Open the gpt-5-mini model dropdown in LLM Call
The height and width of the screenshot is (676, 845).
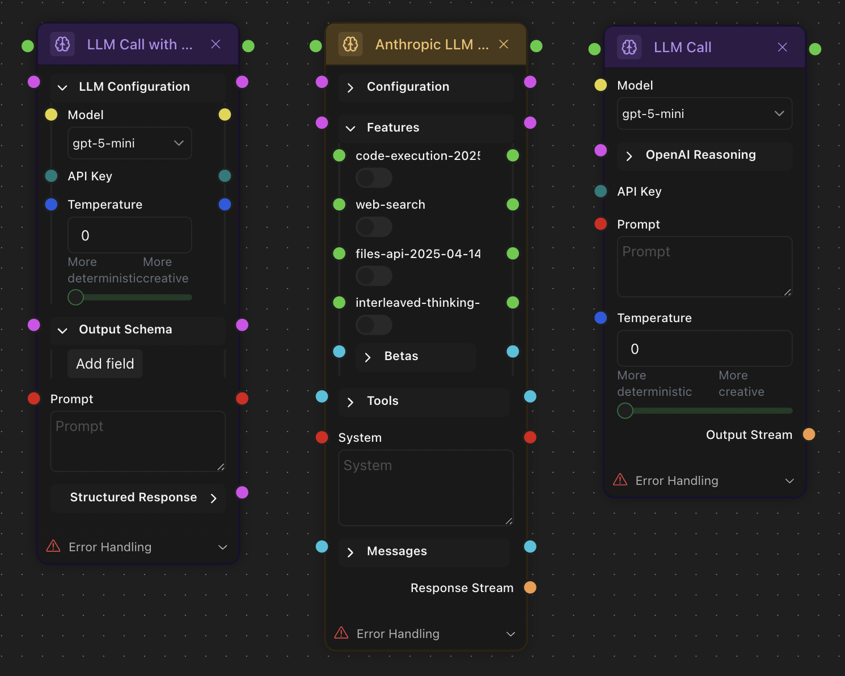tap(704, 114)
